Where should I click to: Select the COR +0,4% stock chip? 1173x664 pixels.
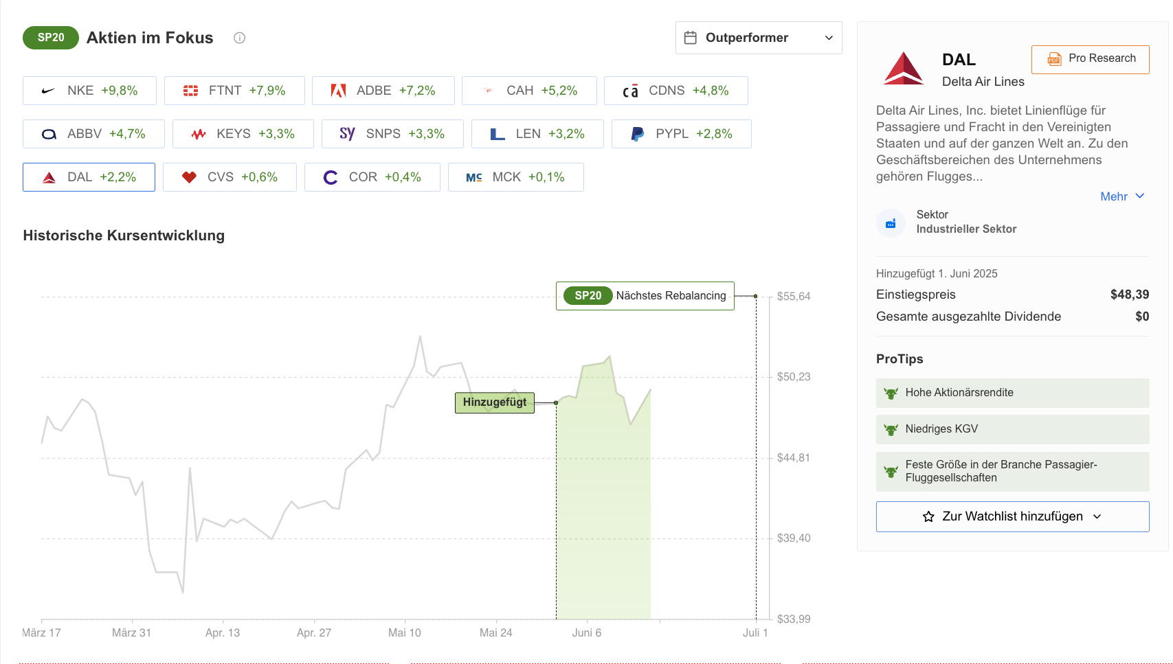click(x=372, y=177)
